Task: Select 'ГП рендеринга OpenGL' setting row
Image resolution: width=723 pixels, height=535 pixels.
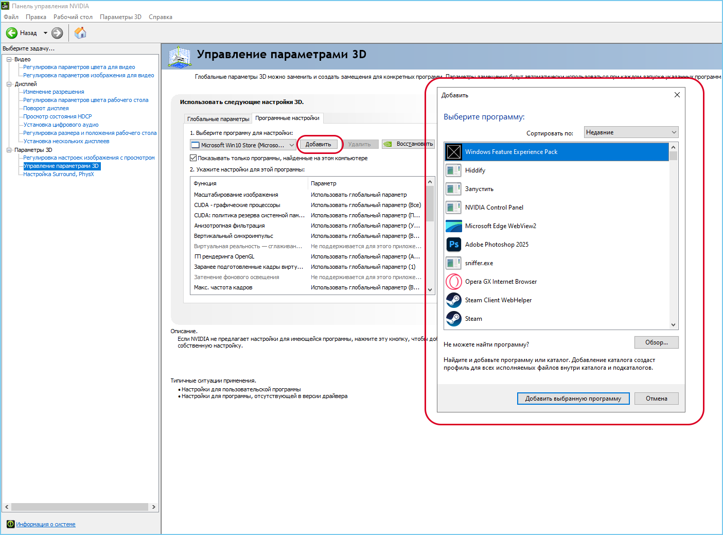Action: 308,256
